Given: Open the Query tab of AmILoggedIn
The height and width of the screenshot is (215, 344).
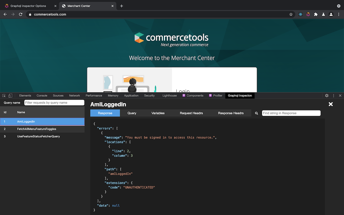Looking at the screenshot, I should 132,113.
